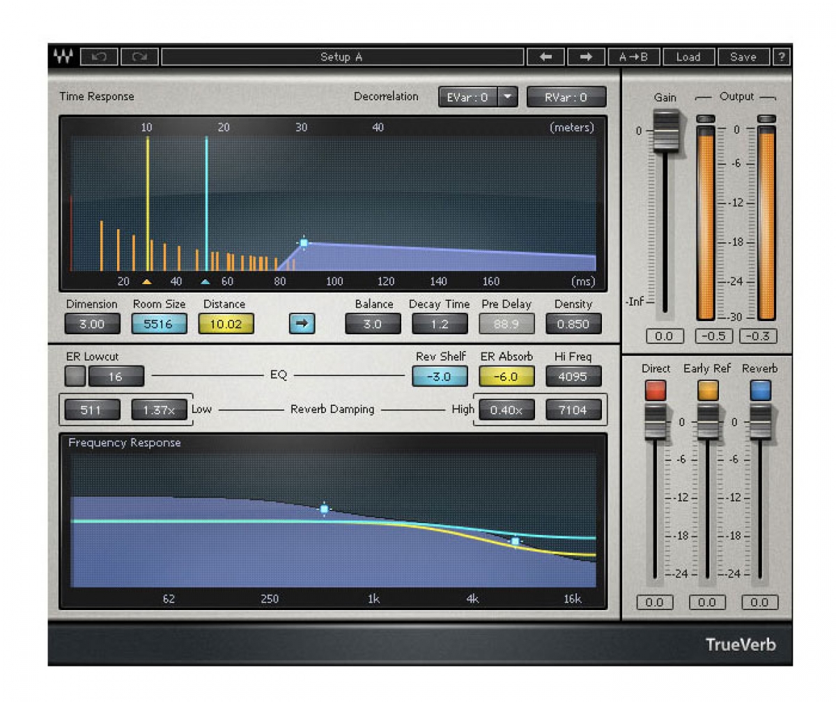The height and width of the screenshot is (702, 836).
Task: Copy setup with A→B button
Action: (633, 57)
